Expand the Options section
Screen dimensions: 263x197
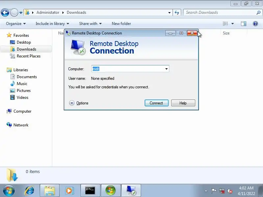click(79, 103)
